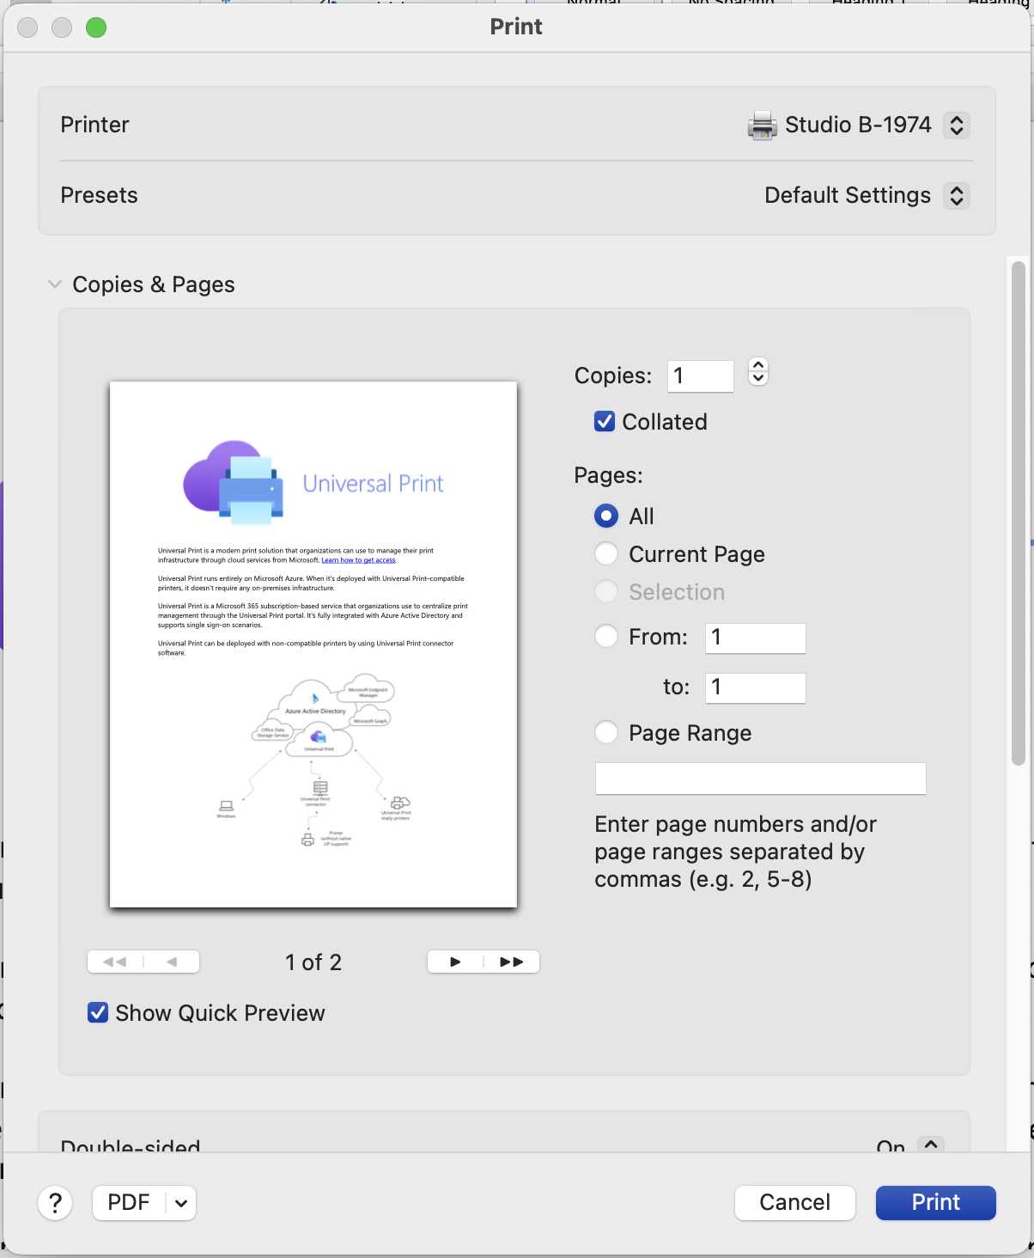
Task: Click the printer icon beside Studio B-1974
Action: (759, 125)
